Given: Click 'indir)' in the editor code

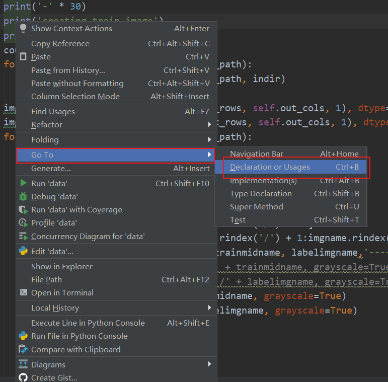Looking at the screenshot, I should click(x=269, y=79).
